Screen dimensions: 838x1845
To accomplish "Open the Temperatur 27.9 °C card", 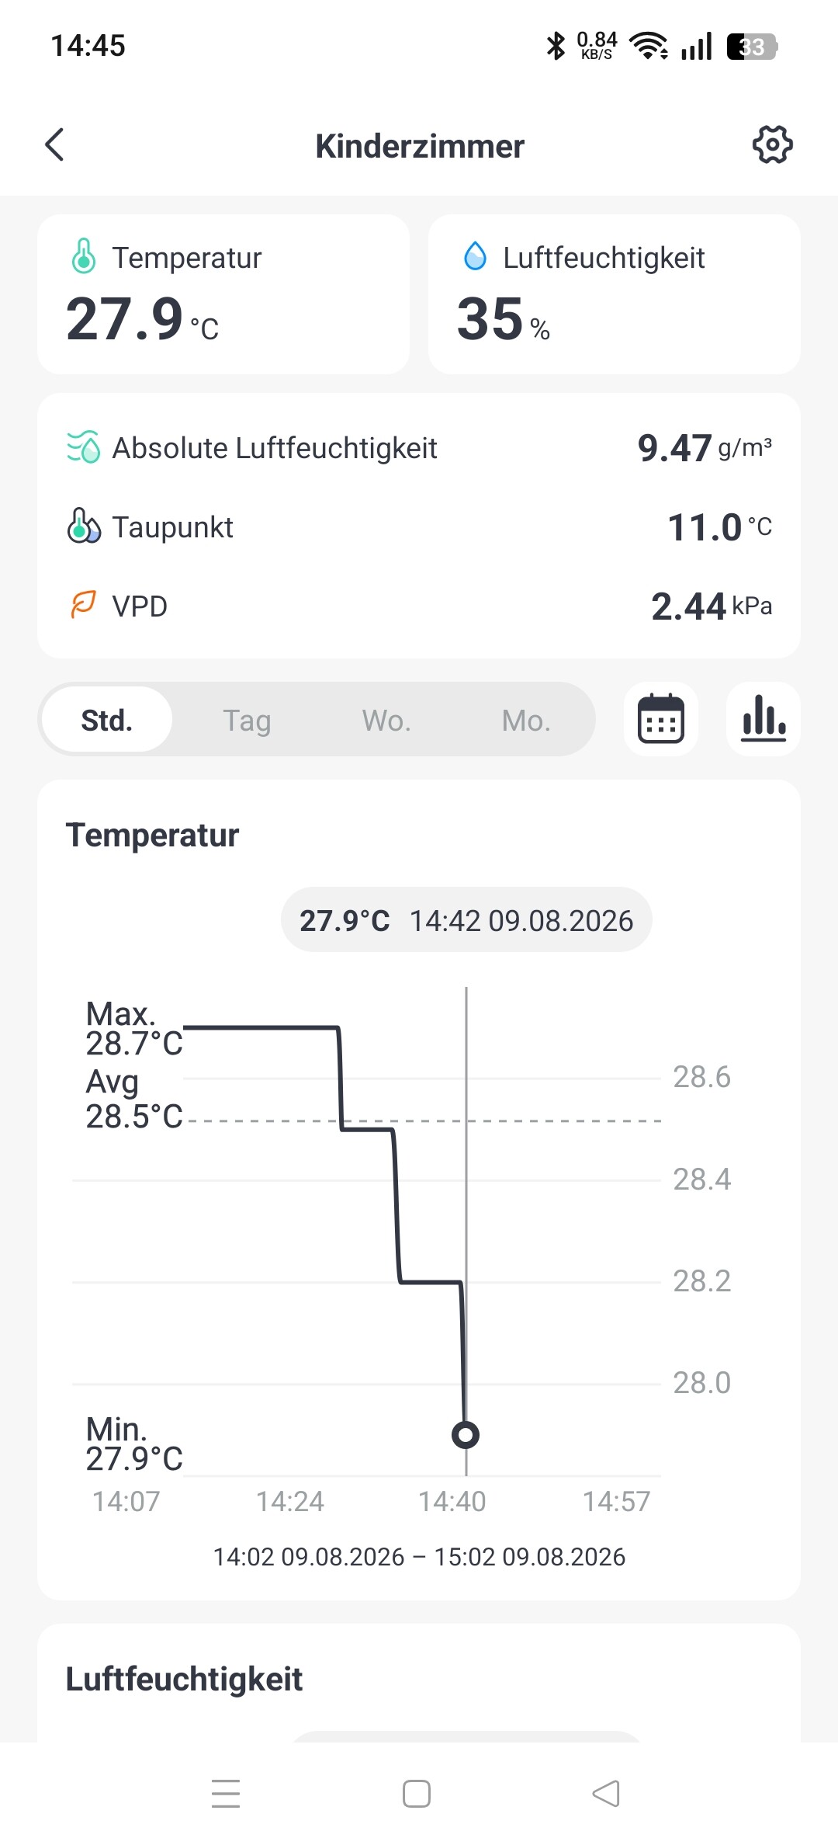I will tap(223, 294).
